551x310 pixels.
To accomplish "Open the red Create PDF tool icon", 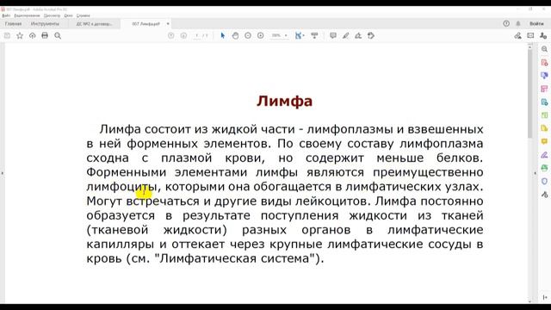I will point(544,63).
